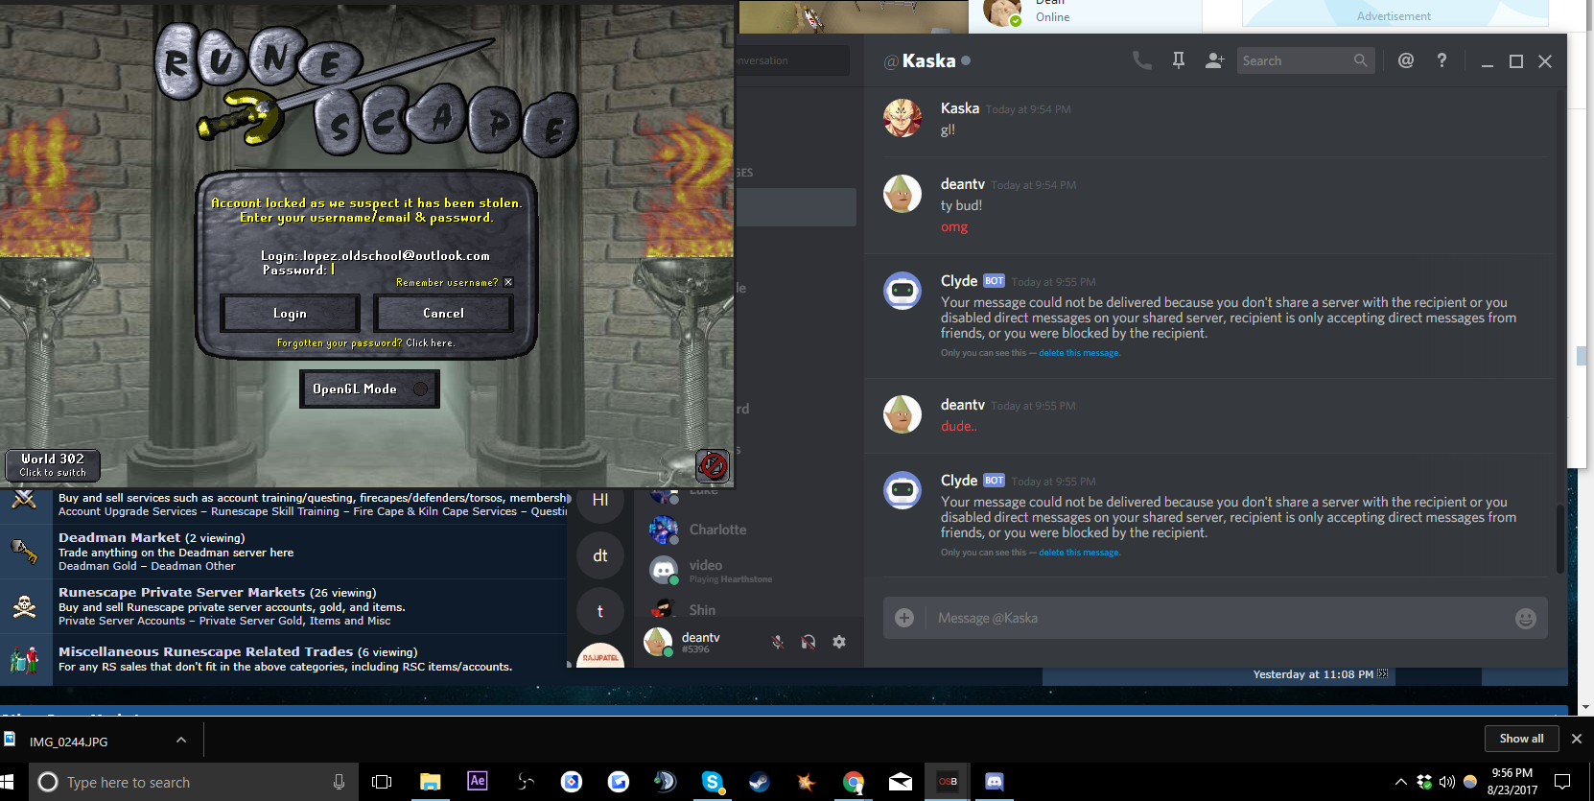This screenshot has width=1594, height=801.
Task: Open Skype from taskbar
Action: (712, 782)
